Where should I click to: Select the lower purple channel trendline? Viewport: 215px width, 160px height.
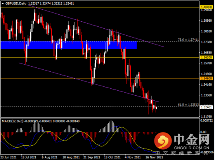pyautogui.click(x=89, y=83)
